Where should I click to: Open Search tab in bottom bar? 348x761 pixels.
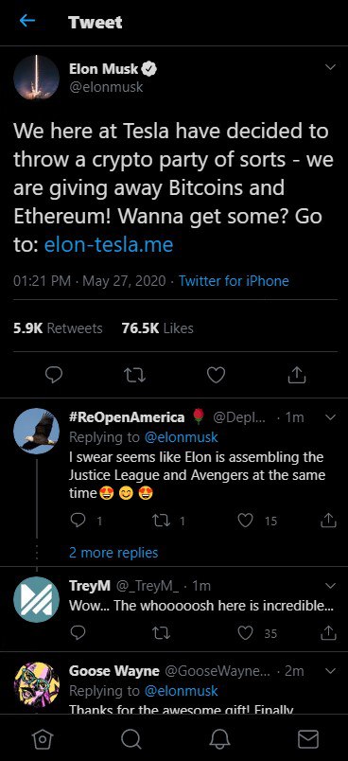130,739
